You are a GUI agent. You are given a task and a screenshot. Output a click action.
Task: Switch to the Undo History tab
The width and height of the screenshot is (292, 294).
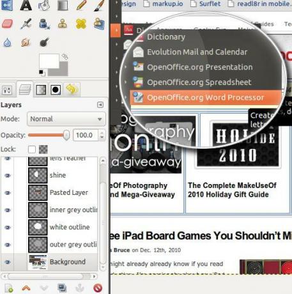pyautogui.click(x=72, y=89)
